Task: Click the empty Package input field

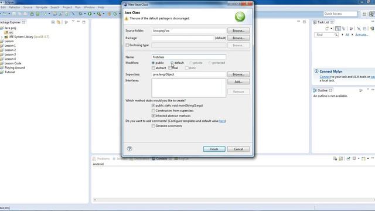Action: pos(183,38)
